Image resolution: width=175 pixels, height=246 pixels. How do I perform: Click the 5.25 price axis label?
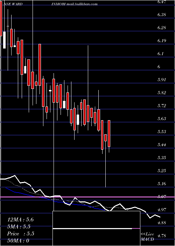[x=162, y=171]
